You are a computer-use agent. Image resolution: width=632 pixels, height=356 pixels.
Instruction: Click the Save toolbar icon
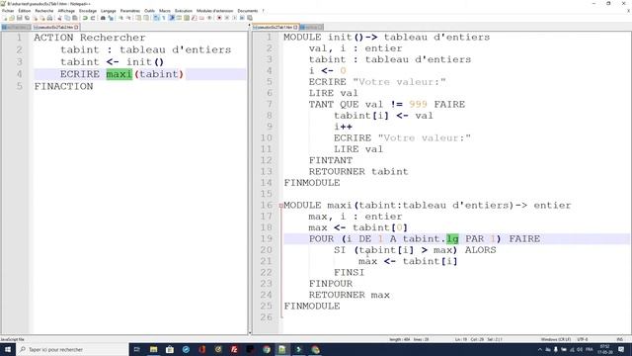[x=20, y=18]
